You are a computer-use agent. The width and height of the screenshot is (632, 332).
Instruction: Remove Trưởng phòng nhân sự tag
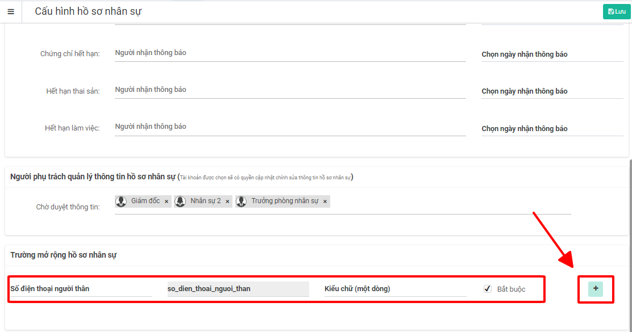(x=325, y=201)
